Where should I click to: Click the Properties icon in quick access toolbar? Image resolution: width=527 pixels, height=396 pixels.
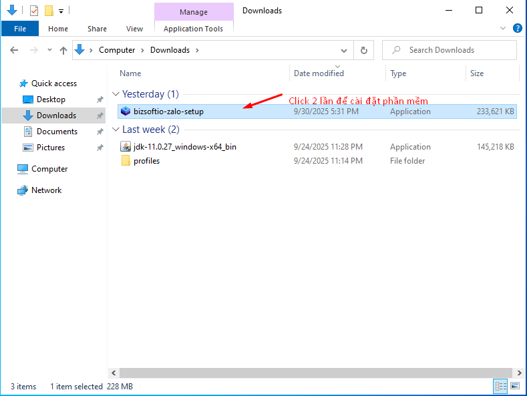click(34, 11)
